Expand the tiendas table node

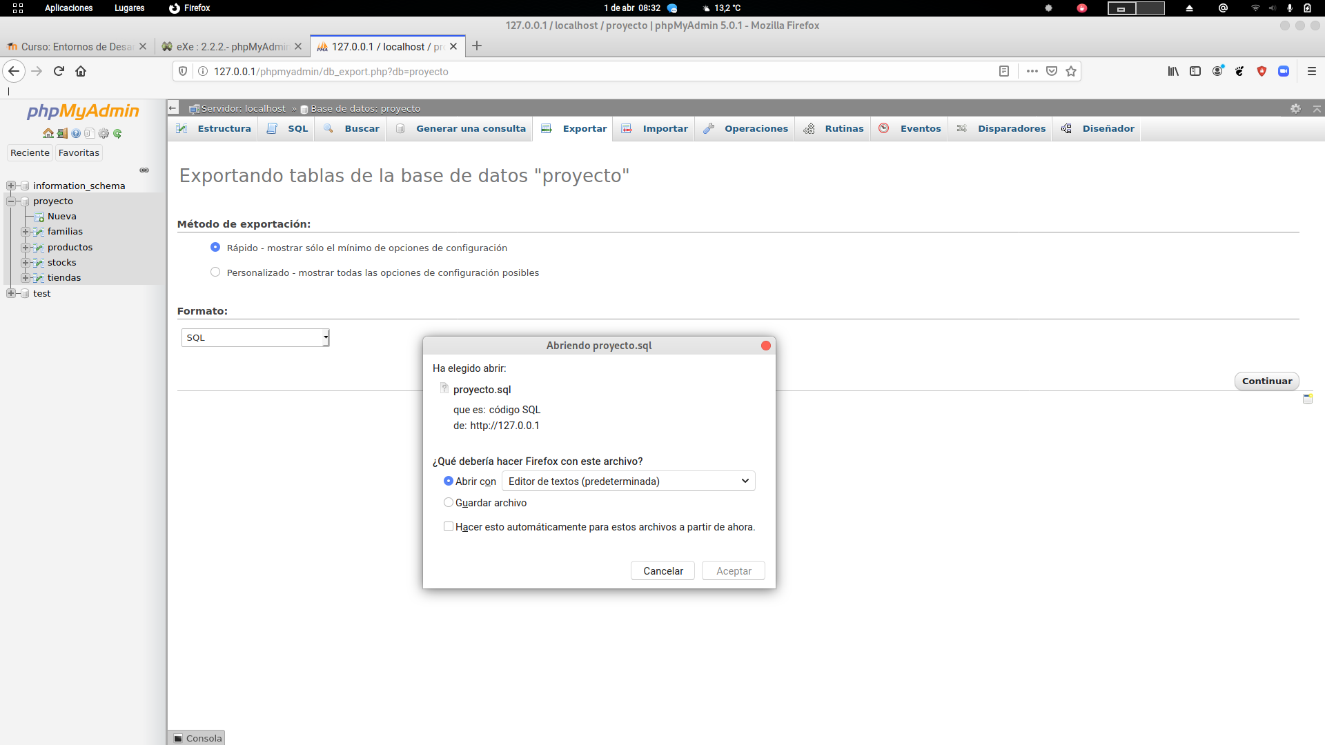pyautogui.click(x=25, y=277)
